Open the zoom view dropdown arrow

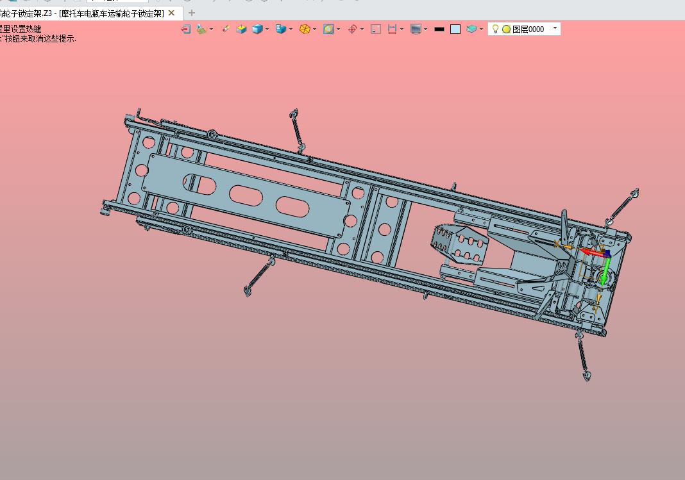[x=339, y=29]
